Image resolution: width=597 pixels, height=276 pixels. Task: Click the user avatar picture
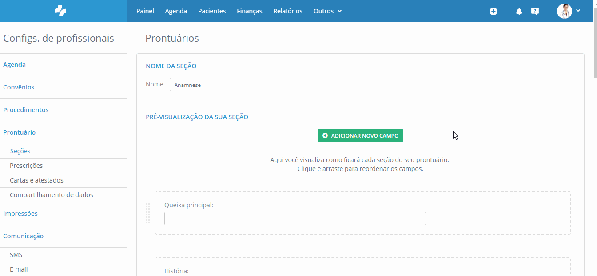(x=565, y=11)
